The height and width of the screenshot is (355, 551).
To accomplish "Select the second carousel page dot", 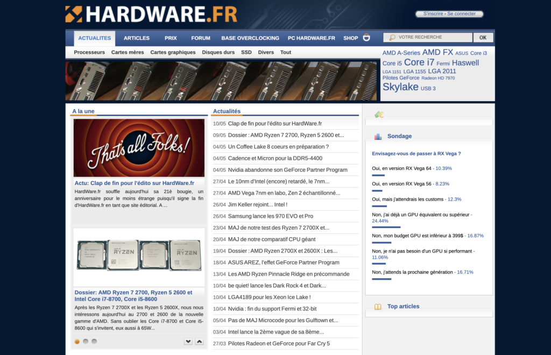I will click(x=86, y=342).
